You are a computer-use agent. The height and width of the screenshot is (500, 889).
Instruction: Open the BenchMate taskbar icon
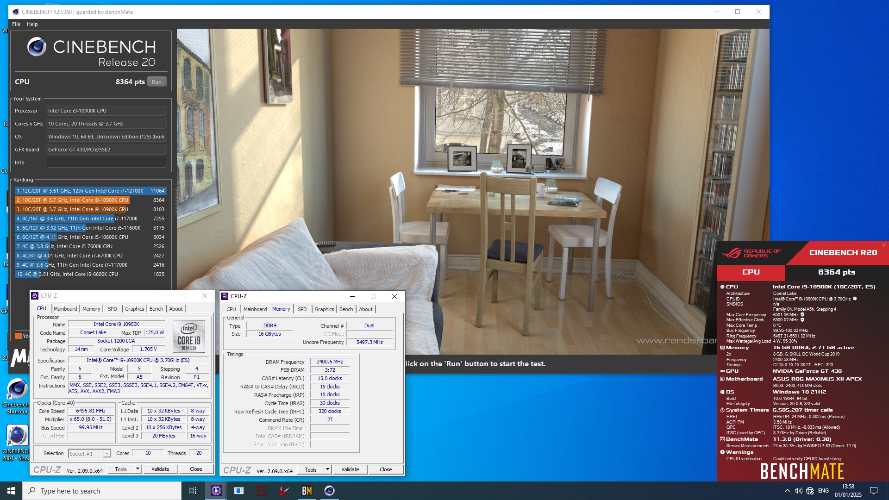307,491
